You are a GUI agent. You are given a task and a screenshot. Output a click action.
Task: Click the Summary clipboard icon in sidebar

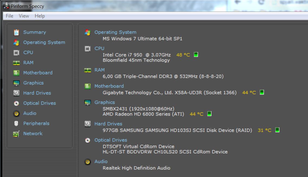(x=16, y=32)
